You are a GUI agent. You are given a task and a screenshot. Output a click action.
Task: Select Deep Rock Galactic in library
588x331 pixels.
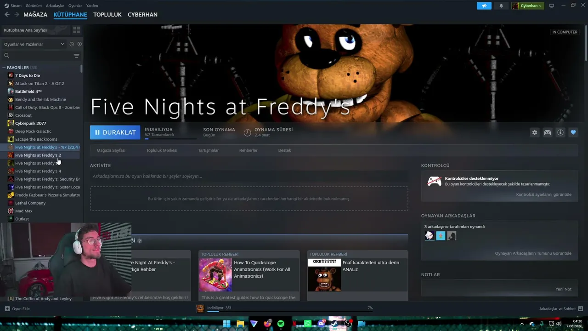tap(33, 131)
